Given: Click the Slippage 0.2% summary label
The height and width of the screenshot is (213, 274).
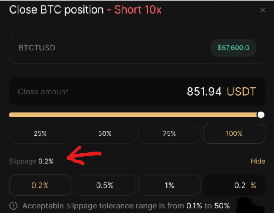Looking at the screenshot, I should tap(31, 161).
